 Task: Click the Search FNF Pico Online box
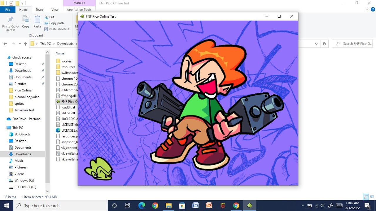352,44
